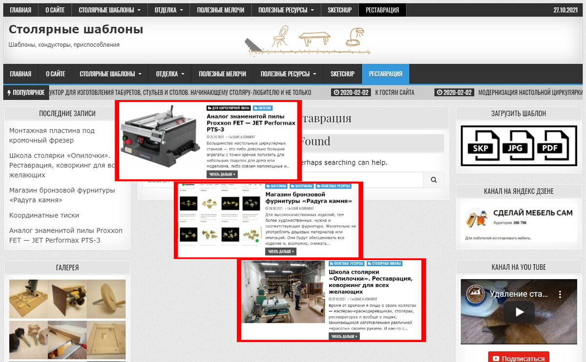
Task: Open РЕСТАВРАЦИЯ in the topmost black bar
Action: point(382,10)
